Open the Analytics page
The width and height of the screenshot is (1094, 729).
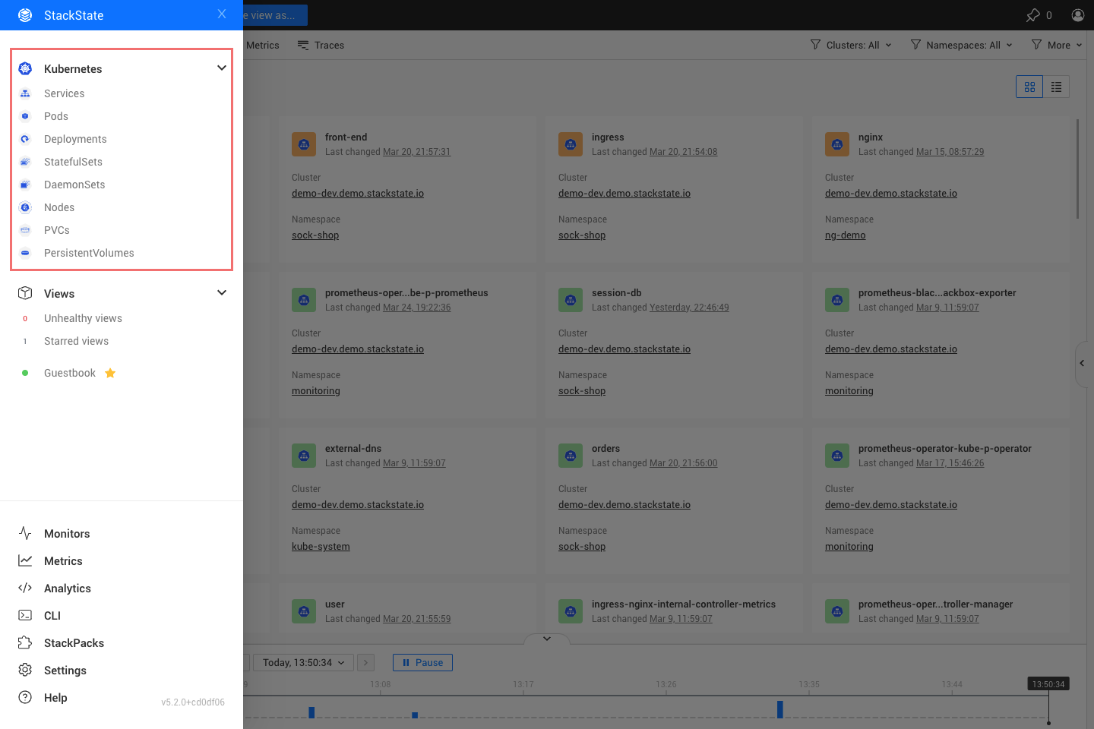click(67, 589)
